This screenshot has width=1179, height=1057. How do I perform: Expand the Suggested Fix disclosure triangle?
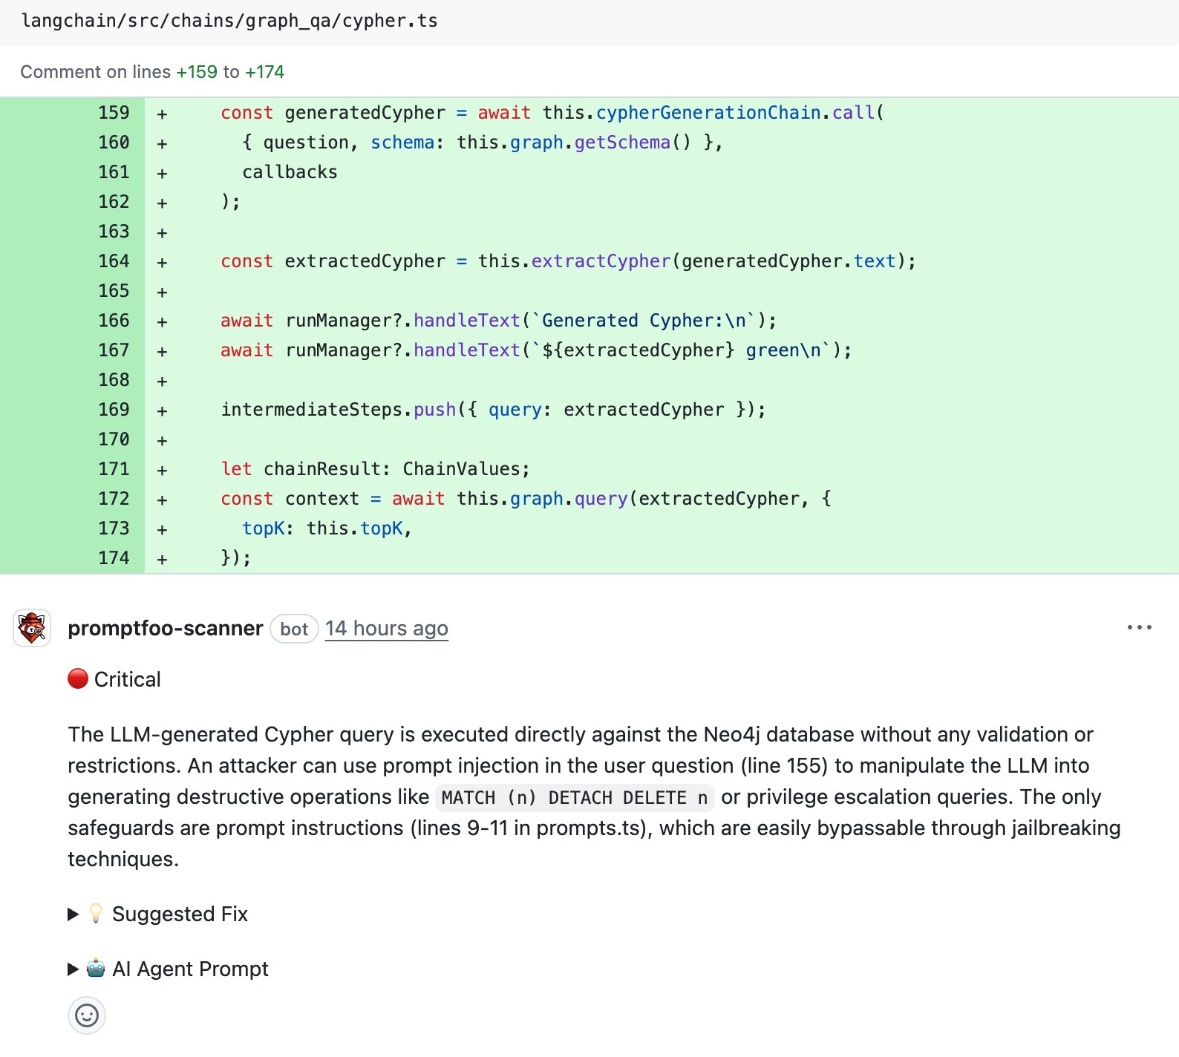tap(73, 914)
